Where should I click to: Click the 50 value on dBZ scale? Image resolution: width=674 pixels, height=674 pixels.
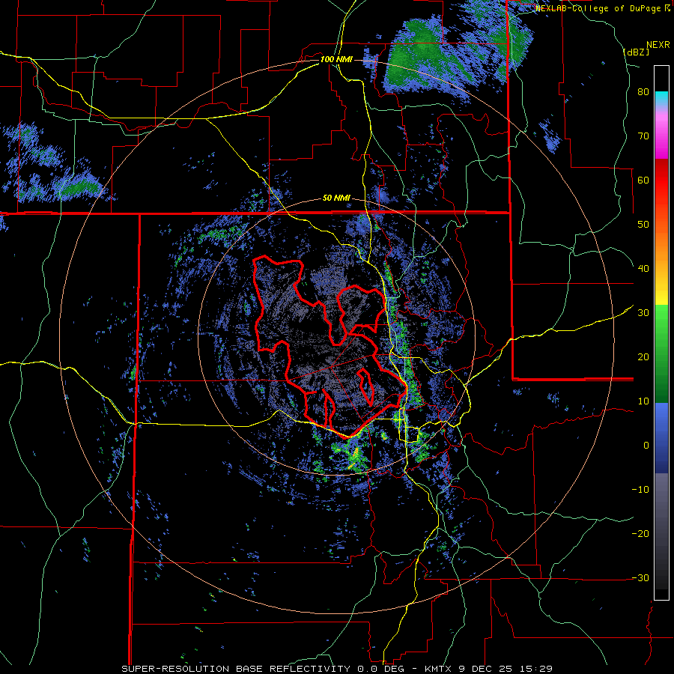643,225
